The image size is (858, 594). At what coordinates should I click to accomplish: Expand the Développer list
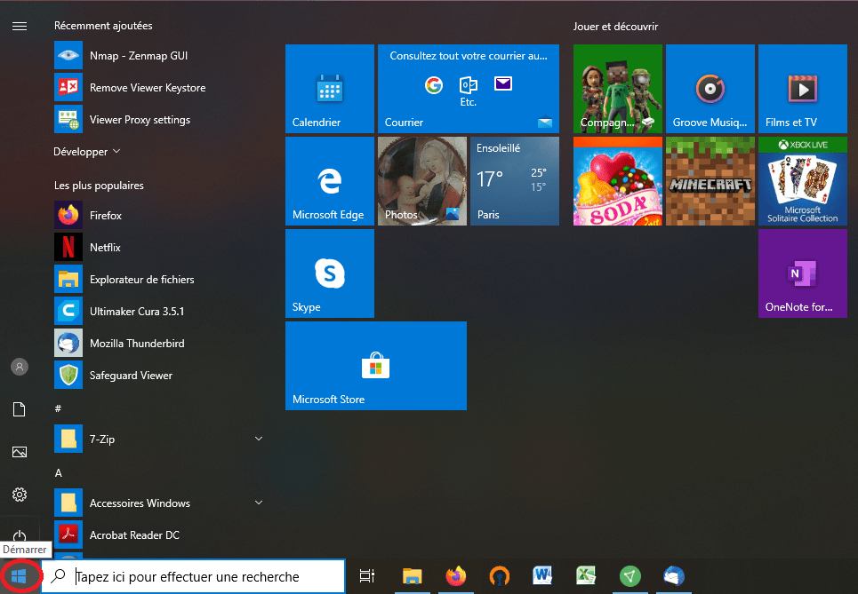[87, 151]
